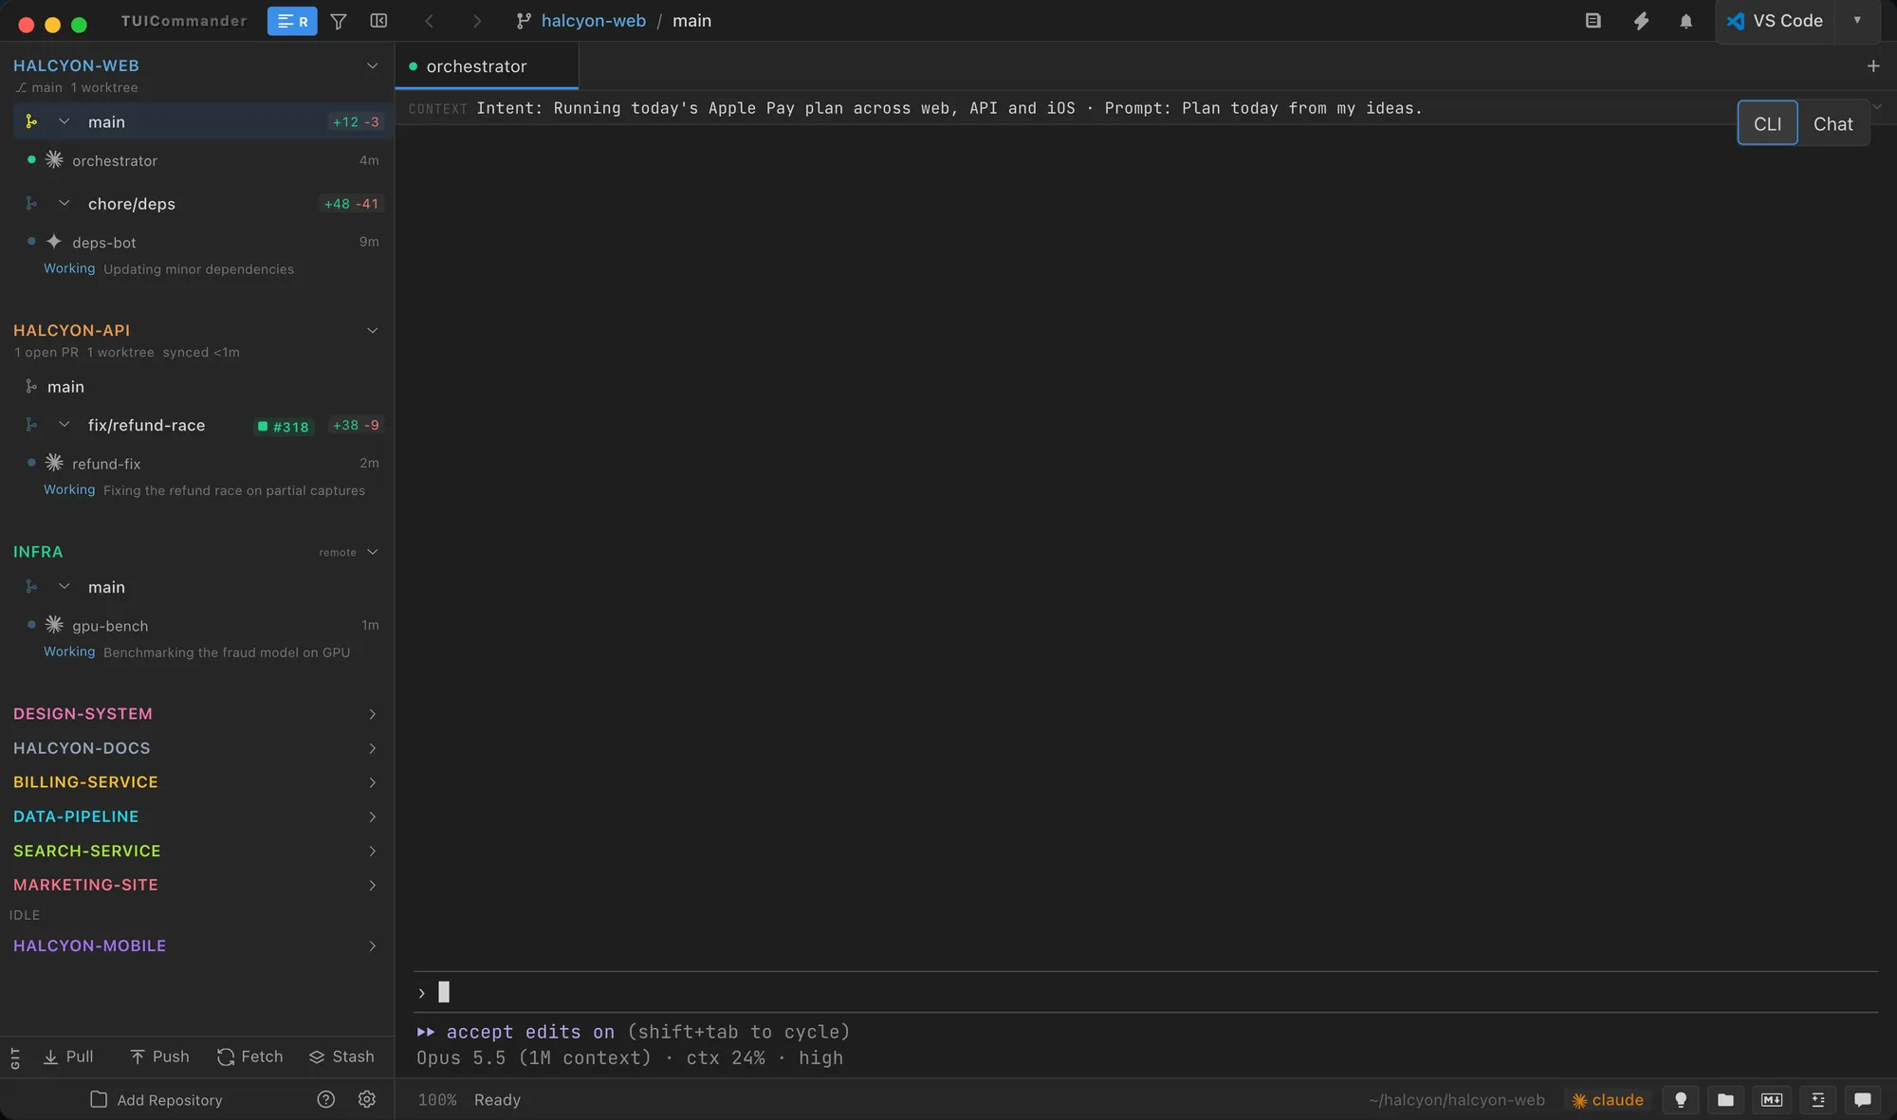Open the notes document icon in top bar
1897x1120 pixels.
(1593, 21)
